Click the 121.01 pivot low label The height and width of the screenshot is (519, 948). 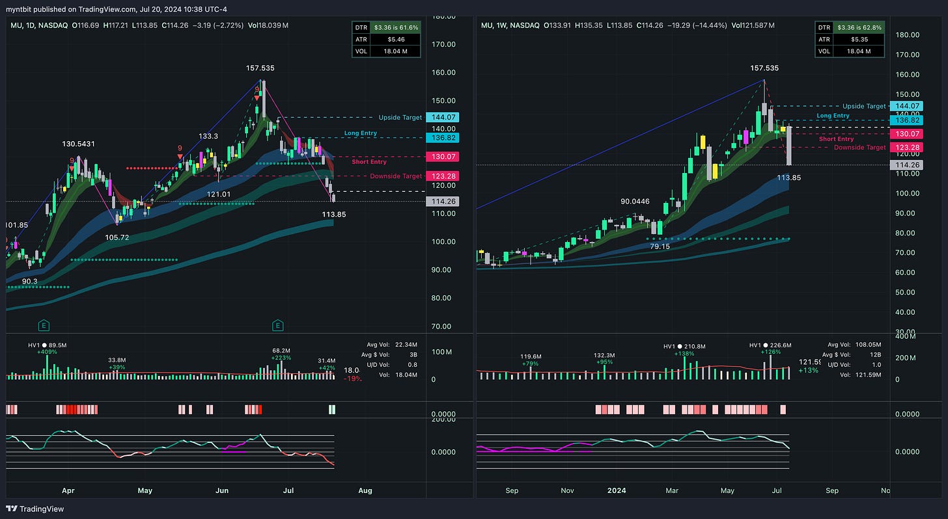coord(218,194)
